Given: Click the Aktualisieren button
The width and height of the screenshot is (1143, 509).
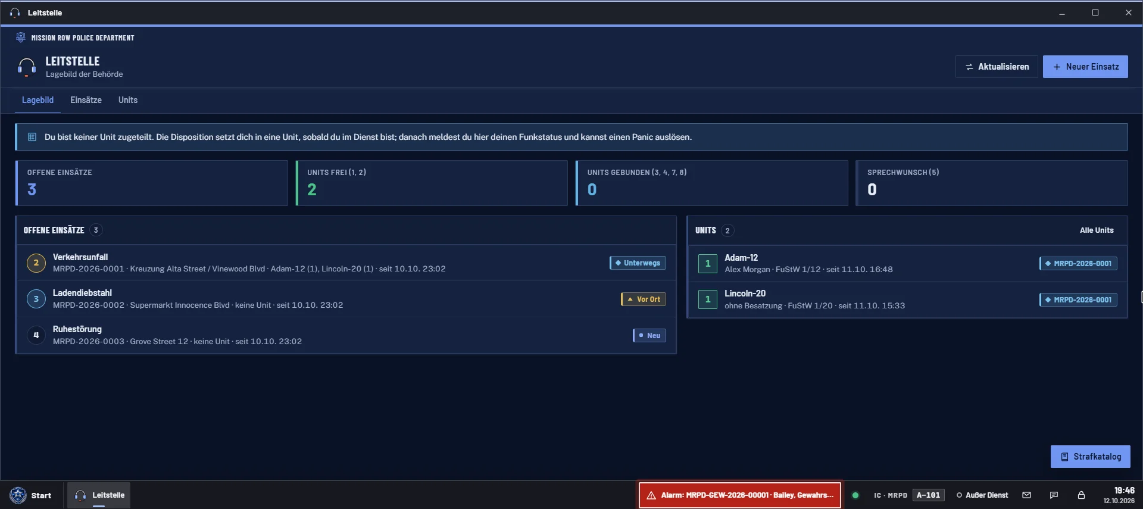Looking at the screenshot, I should [997, 67].
